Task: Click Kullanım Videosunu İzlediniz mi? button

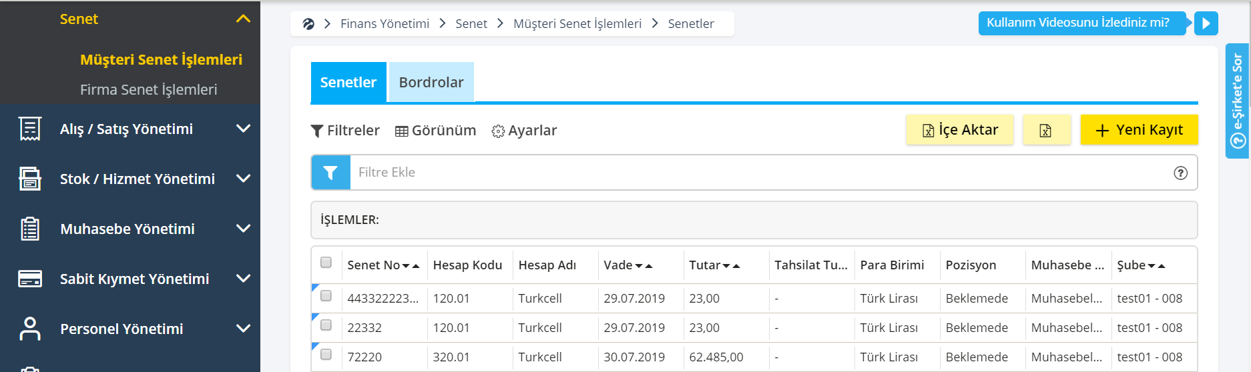Action: pyautogui.click(x=1082, y=23)
